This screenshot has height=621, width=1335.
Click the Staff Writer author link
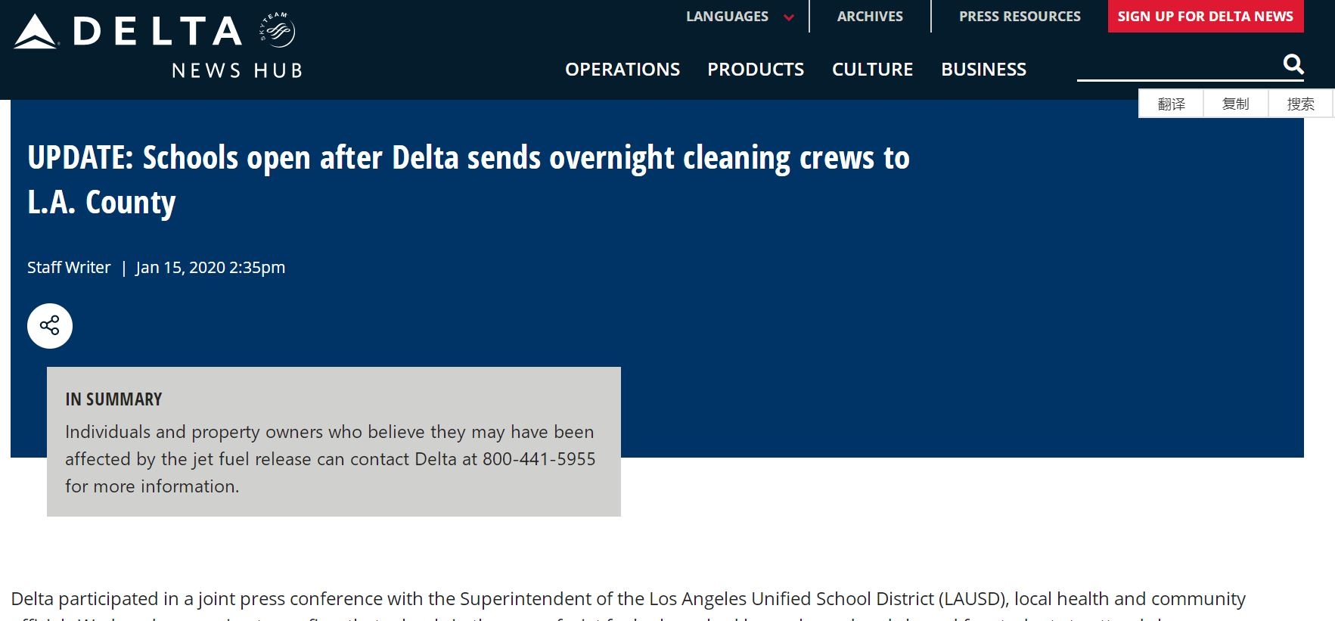(69, 268)
